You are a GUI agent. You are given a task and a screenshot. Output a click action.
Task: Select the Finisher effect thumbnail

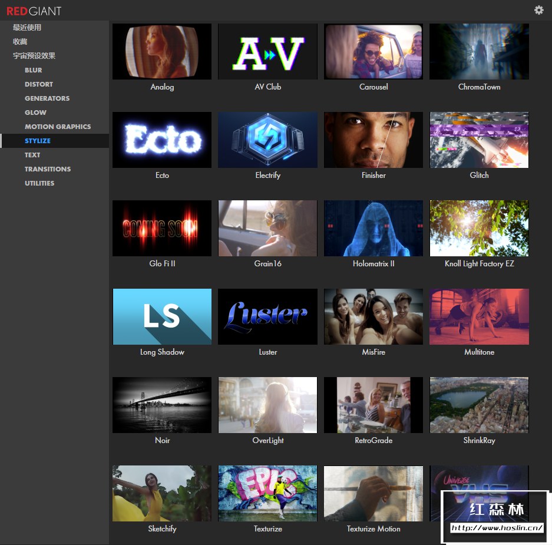coord(373,140)
